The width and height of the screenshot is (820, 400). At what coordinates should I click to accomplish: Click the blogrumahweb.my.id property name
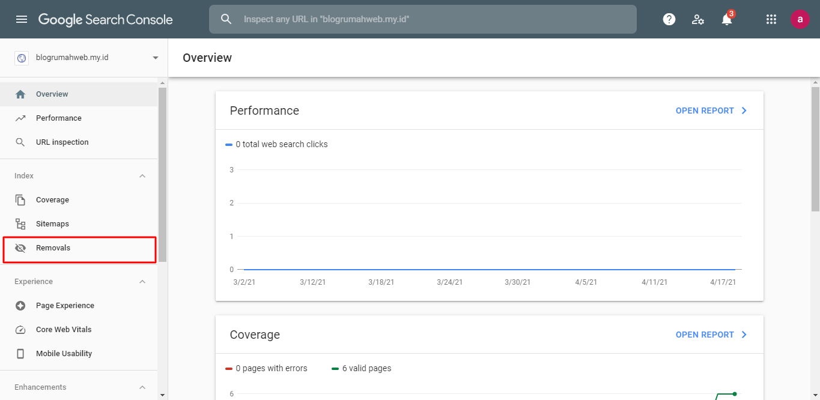tap(72, 58)
